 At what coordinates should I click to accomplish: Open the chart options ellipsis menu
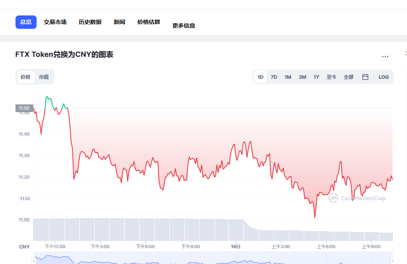(x=385, y=56)
